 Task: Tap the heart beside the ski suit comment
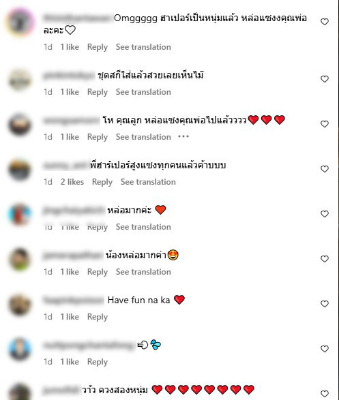tap(325, 79)
